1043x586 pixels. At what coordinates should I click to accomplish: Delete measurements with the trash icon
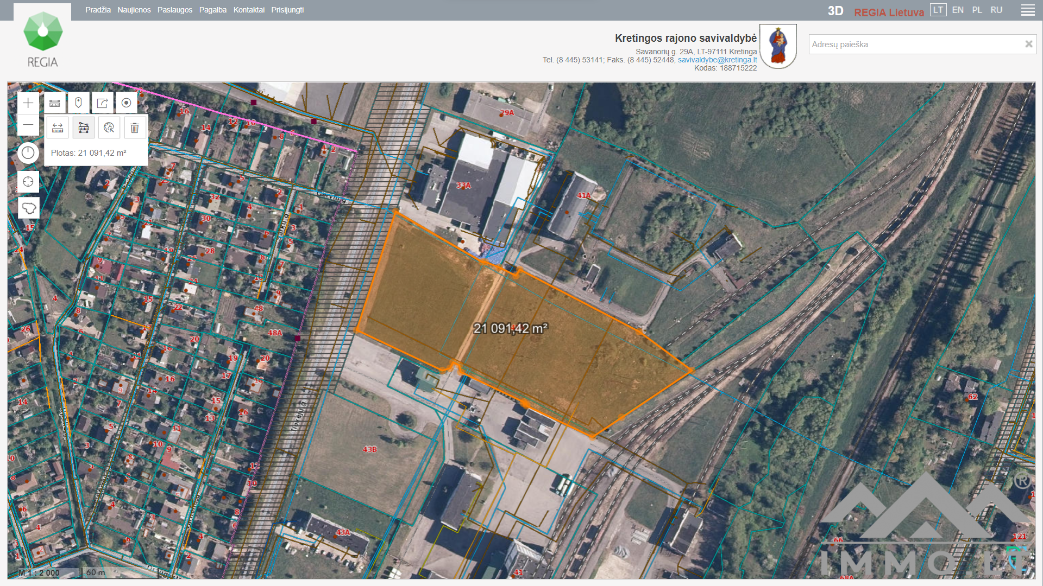click(135, 128)
